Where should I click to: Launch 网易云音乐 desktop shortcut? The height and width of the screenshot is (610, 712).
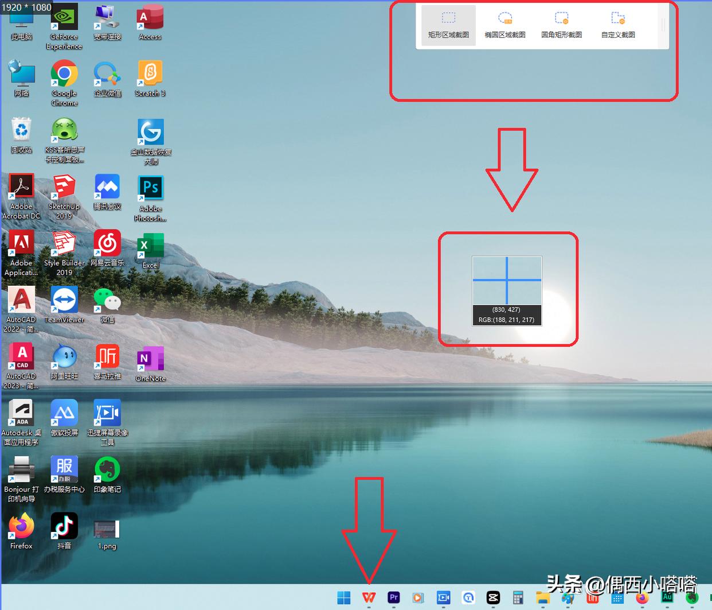pyautogui.click(x=107, y=248)
